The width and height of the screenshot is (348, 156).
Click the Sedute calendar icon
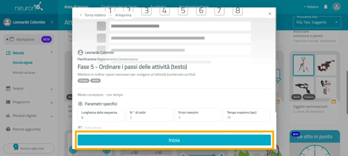tap(8, 88)
